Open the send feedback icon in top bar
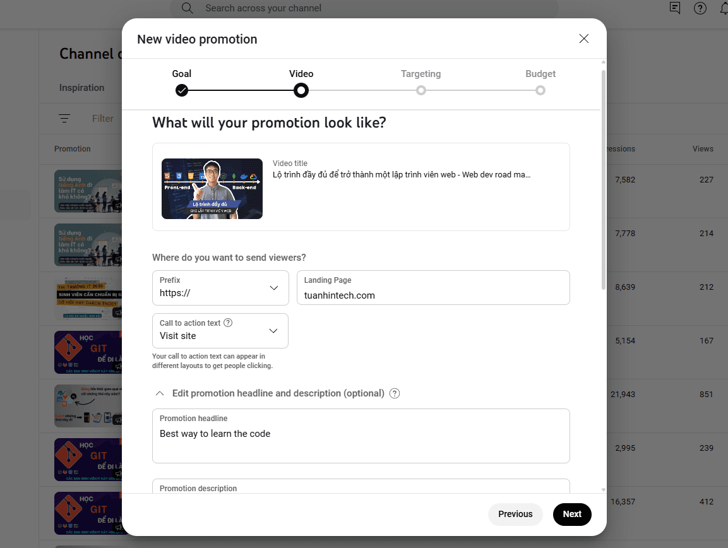This screenshot has height=548, width=728. [675, 8]
